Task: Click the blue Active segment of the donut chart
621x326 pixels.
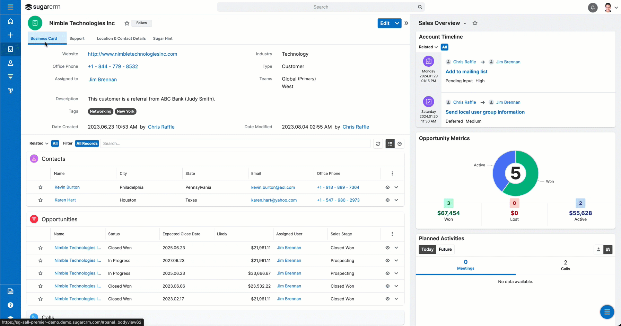Action: (500, 171)
